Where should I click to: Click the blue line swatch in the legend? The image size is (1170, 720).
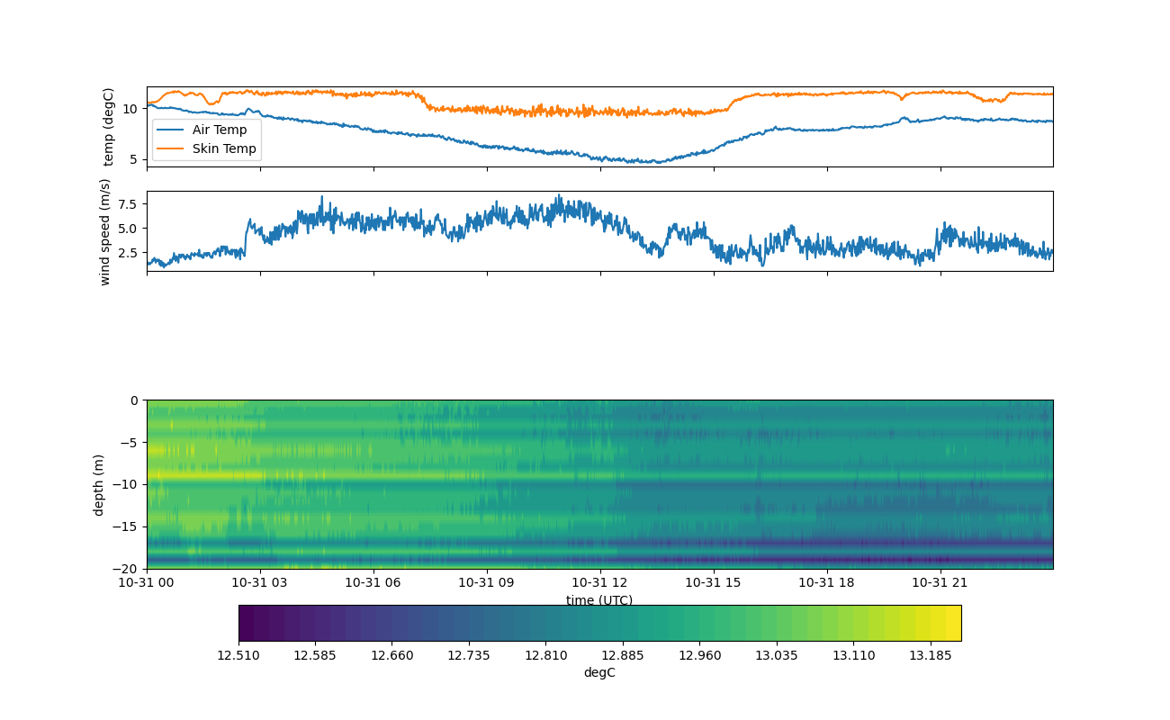(x=171, y=130)
